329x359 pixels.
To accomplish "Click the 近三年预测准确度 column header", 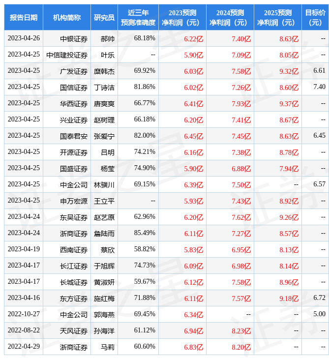I will tap(138, 17).
